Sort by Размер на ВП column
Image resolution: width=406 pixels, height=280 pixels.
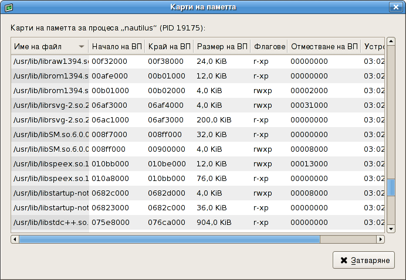(222, 46)
